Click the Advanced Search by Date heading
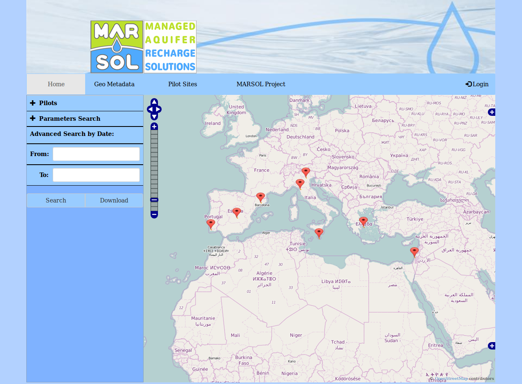Viewport: 522px width, 384px height. coord(72,134)
